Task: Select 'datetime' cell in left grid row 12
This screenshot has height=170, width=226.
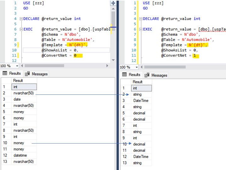Action: coord(24,155)
